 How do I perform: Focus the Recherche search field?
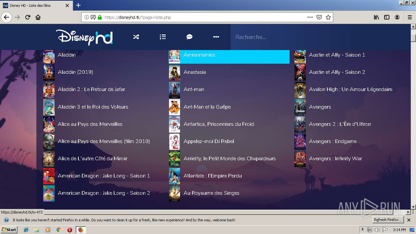[x=320, y=37]
